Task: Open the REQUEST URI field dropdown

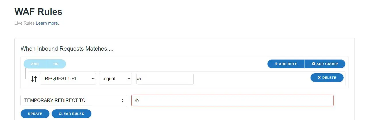Action: tap(68, 79)
